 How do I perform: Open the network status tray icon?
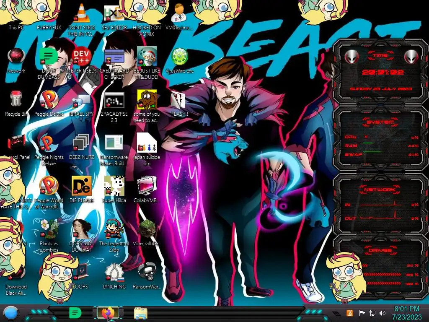(372, 313)
